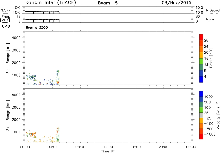The height and width of the screenshot is (153, 221).
Task: Click the N.Sky legend label
Action: point(5,10)
